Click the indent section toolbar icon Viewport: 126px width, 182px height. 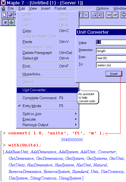(100, 15)
